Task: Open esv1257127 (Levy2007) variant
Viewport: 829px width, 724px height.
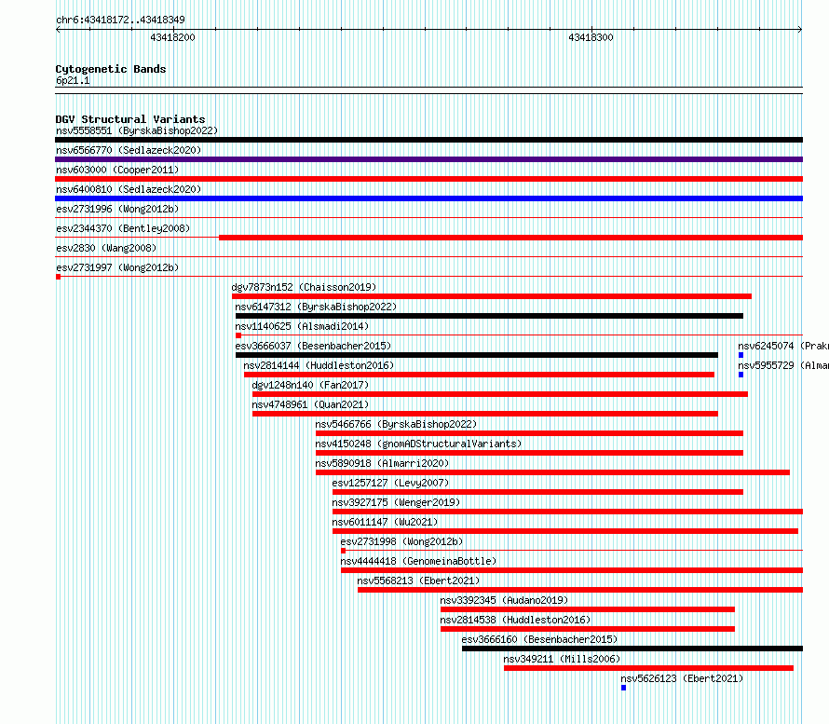Action: (390, 483)
